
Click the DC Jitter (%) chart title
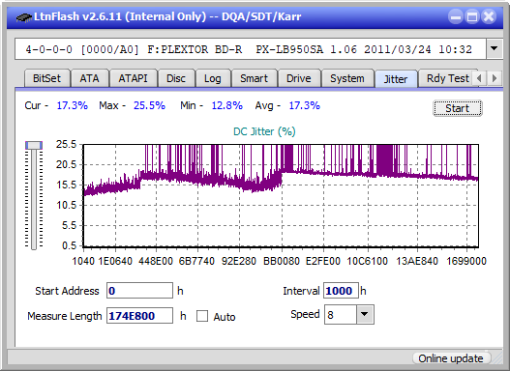click(x=264, y=131)
